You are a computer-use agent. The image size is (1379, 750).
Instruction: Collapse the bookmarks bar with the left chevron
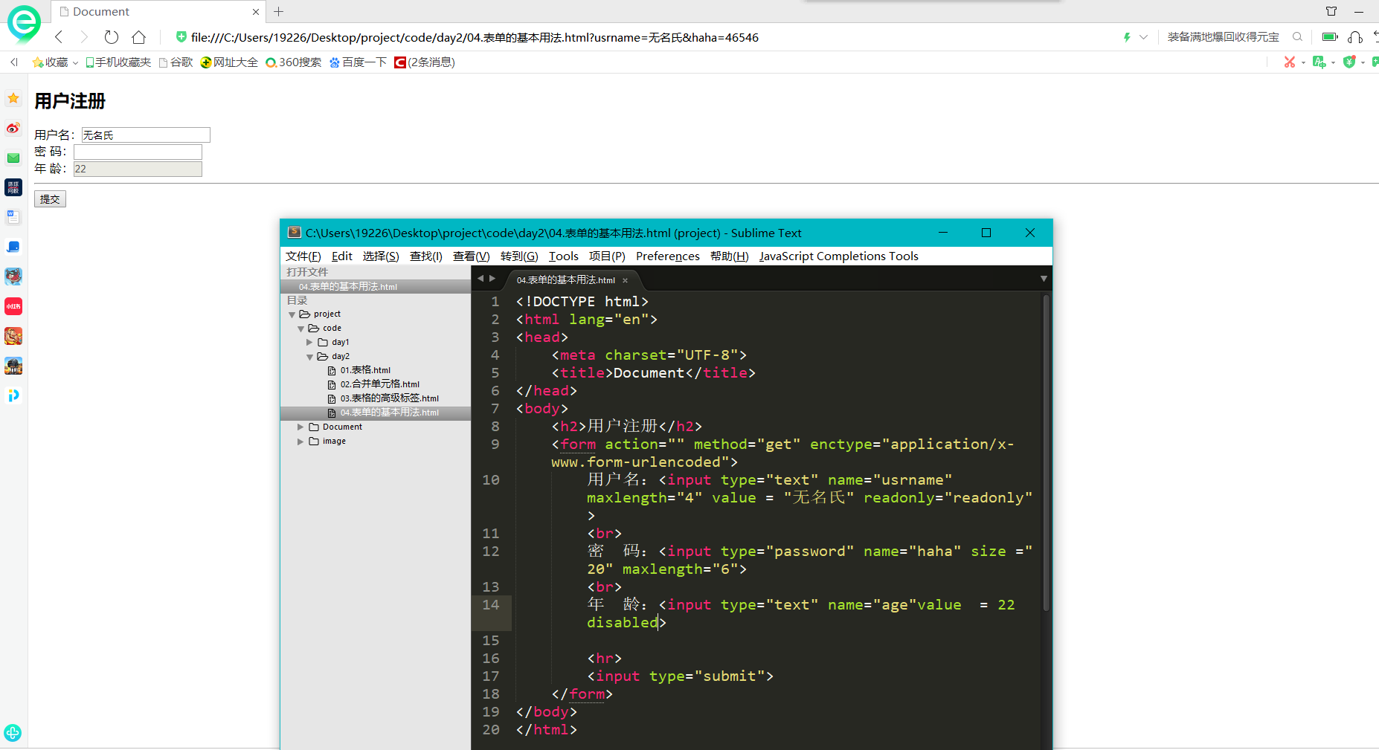tap(13, 62)
